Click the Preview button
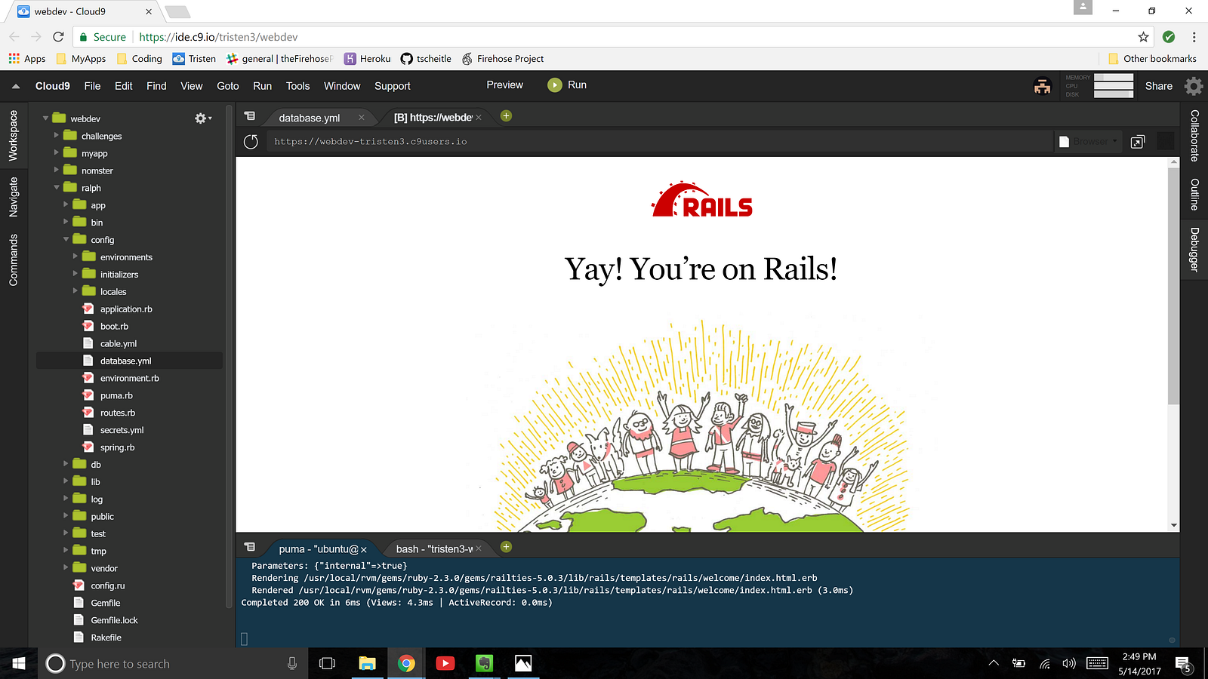This screenshot has height=679, width=1208. tap(505, 85)
